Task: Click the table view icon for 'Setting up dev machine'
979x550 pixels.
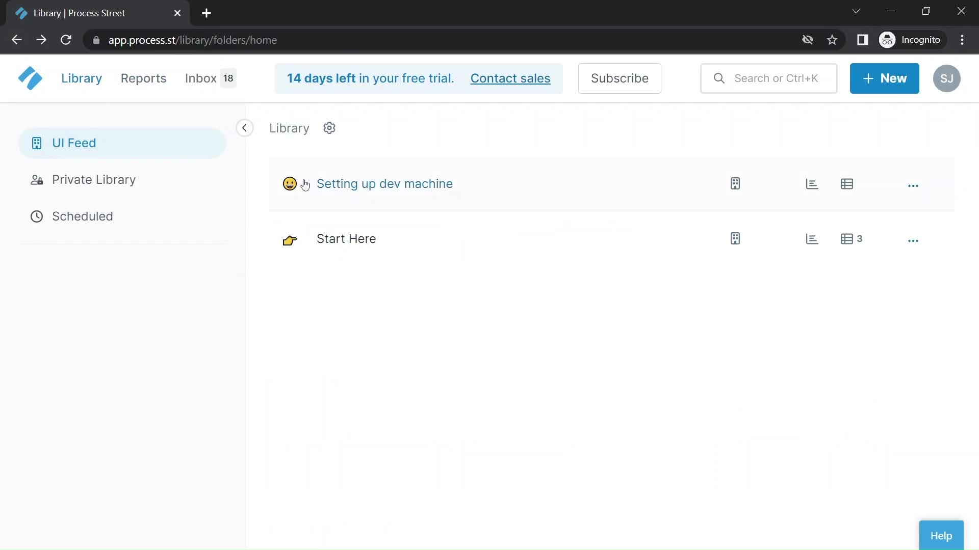Action: [846, 183]
